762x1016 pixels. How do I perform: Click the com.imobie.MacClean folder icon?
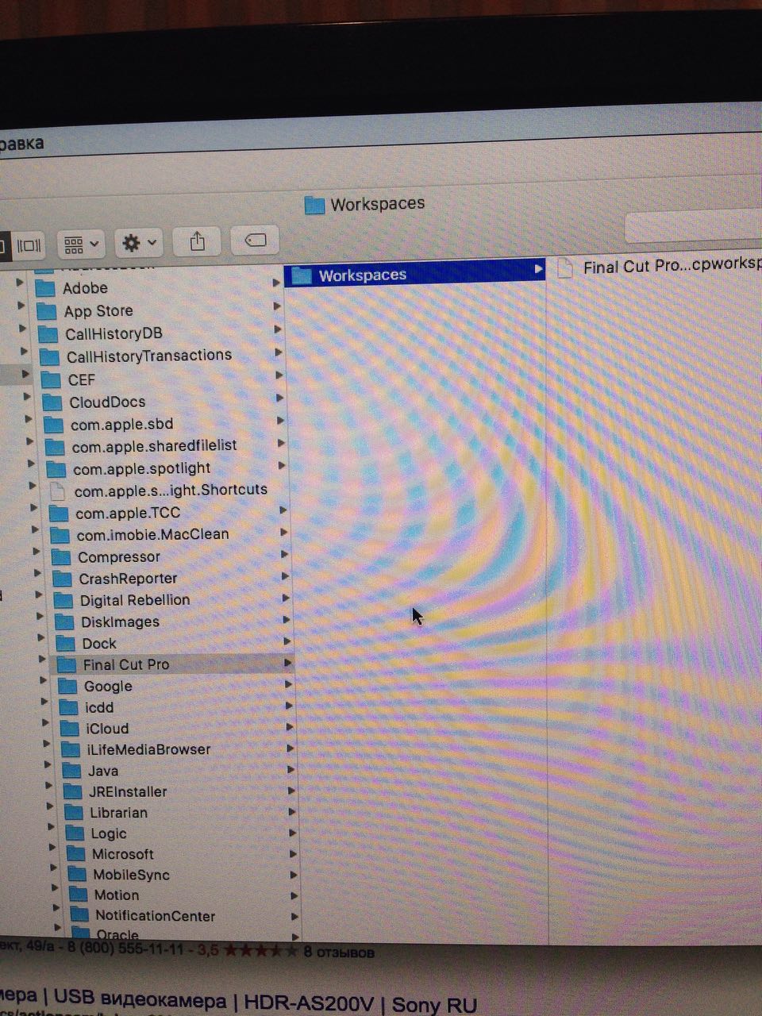[x=60, y=535]
